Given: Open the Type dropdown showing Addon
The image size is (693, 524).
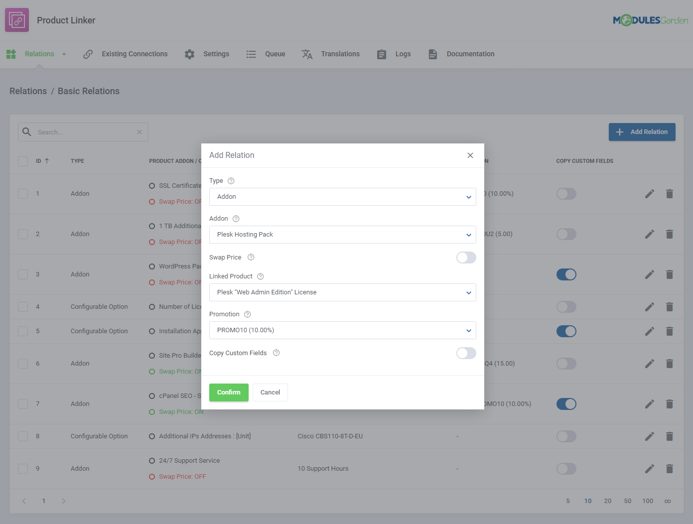Looking at the screenshot, I should click(342, 197).
